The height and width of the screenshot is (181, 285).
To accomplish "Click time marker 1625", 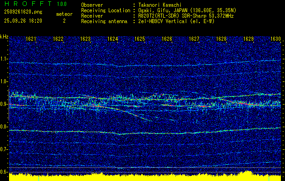I will click(x=140, y=38).
